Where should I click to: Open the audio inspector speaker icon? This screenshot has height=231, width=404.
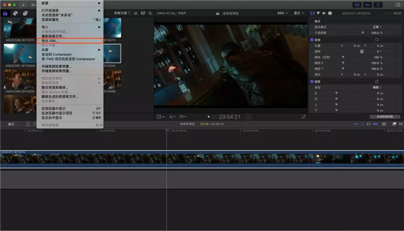324,13
